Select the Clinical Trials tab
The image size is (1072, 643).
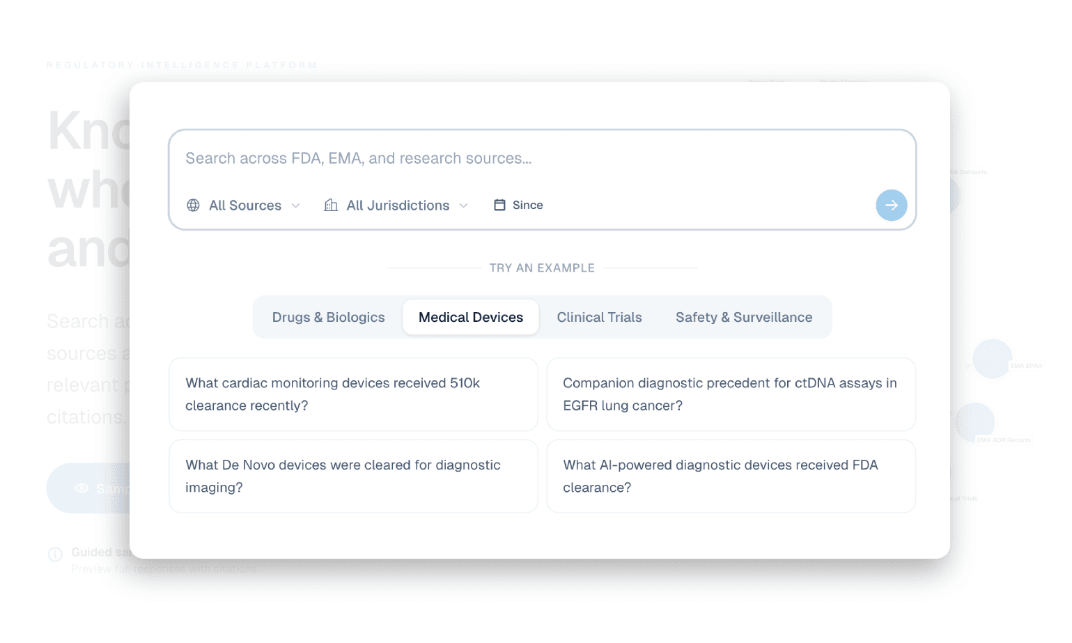pos(599,317)
